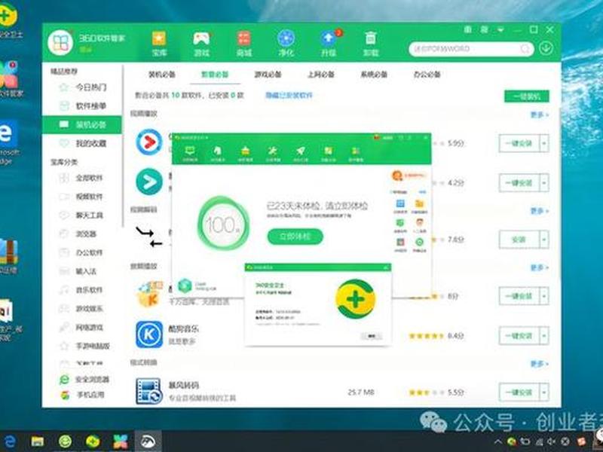The image size is (603, 452).
Task: Open the 商城 store icon
Action: [243, 44]
